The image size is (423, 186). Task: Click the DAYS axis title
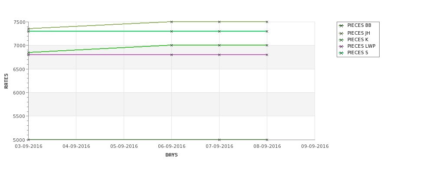coord(171,155)
